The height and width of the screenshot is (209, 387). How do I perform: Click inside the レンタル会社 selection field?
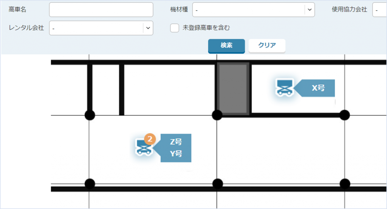tap(96, 28)
